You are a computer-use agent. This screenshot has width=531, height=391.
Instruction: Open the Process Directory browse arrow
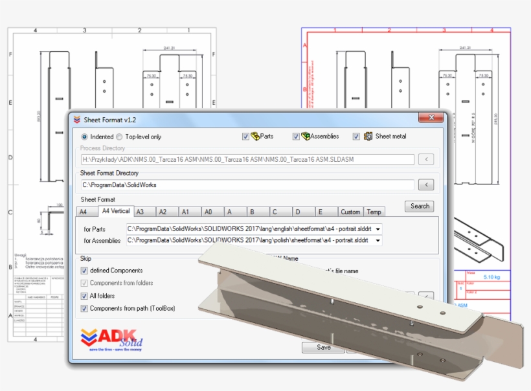[425, 159]
